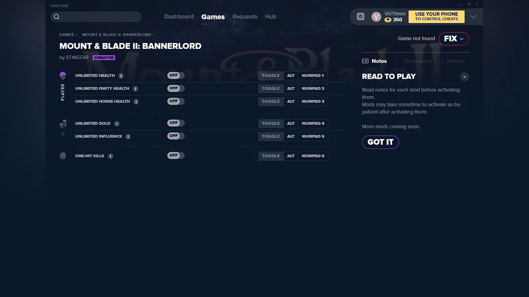Click the VGTimes user avatar

[x=376, y=17]
